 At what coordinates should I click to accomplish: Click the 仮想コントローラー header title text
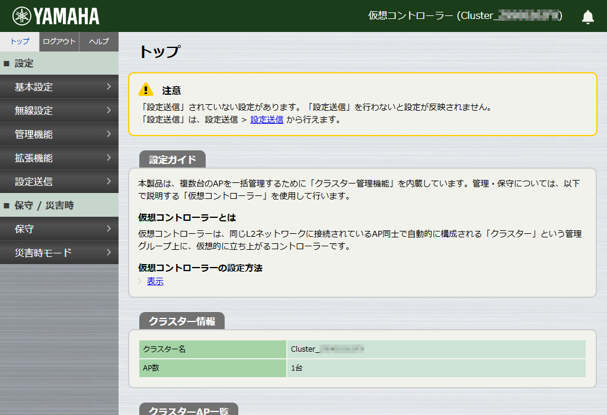coord(465,15)
